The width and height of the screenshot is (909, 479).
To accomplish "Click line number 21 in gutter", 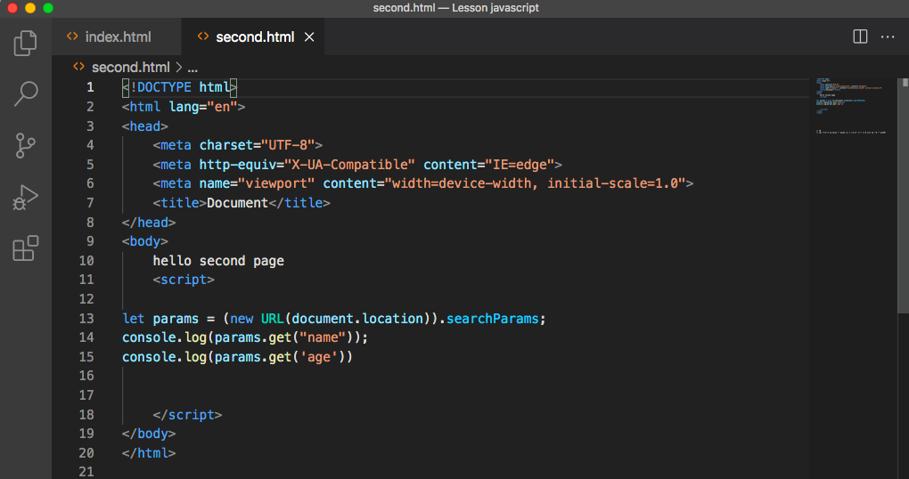I will tap(86, 472).
